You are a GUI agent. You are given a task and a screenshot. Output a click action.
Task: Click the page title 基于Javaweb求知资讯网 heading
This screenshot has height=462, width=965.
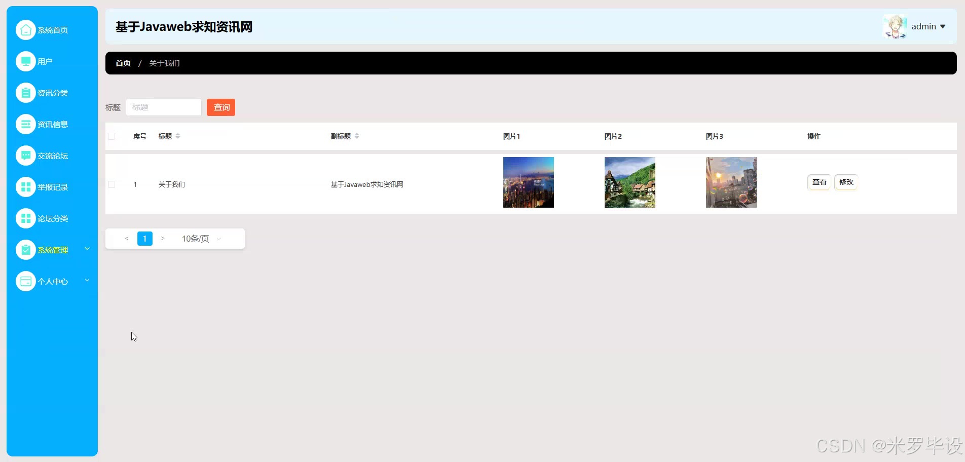[184, 27]
